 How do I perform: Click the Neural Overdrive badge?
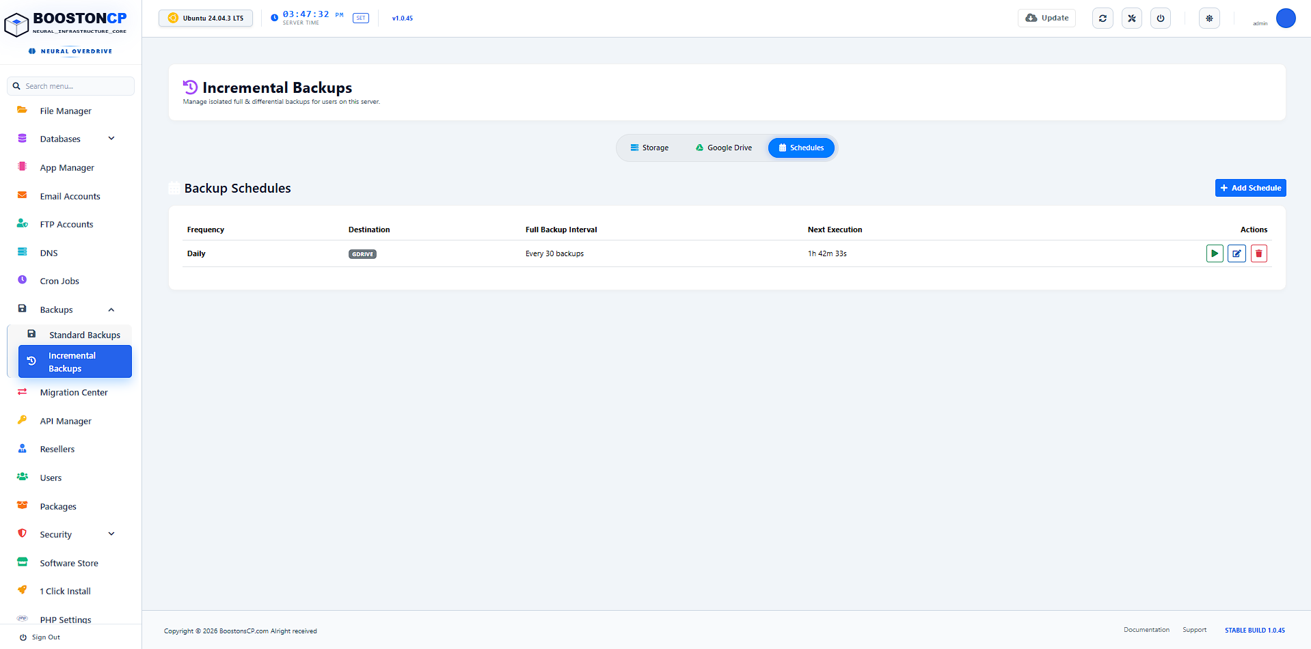[70, 51]
